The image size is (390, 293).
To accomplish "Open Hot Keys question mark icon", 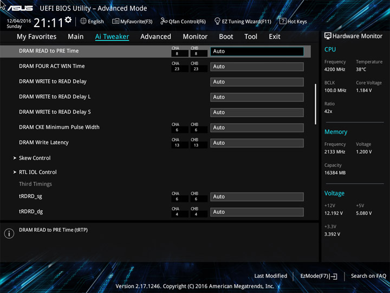I will click(283, 21).
